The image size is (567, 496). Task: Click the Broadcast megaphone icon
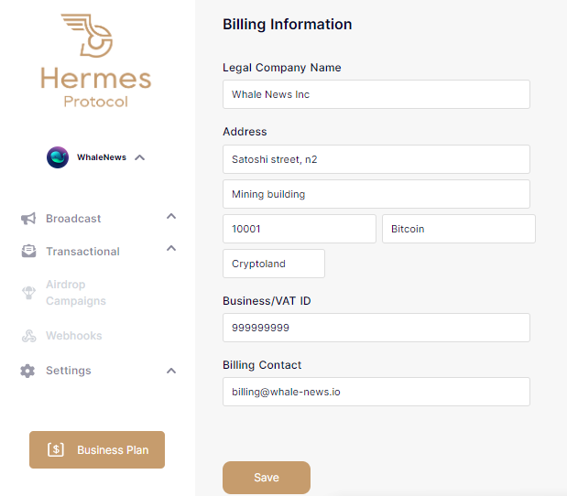(28, 219)
